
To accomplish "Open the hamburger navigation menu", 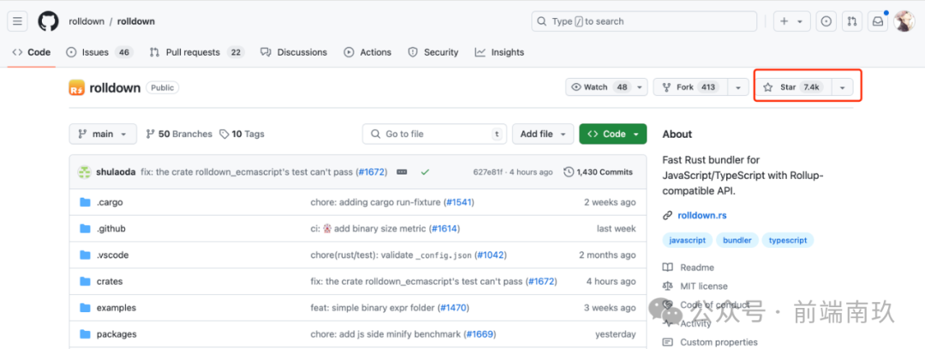I will pyautogui.click(x=17, y=22).
